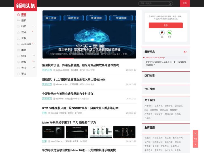The image size is (204, 153).
Task: Select the 观点 menu item
Action: [24, 32]
